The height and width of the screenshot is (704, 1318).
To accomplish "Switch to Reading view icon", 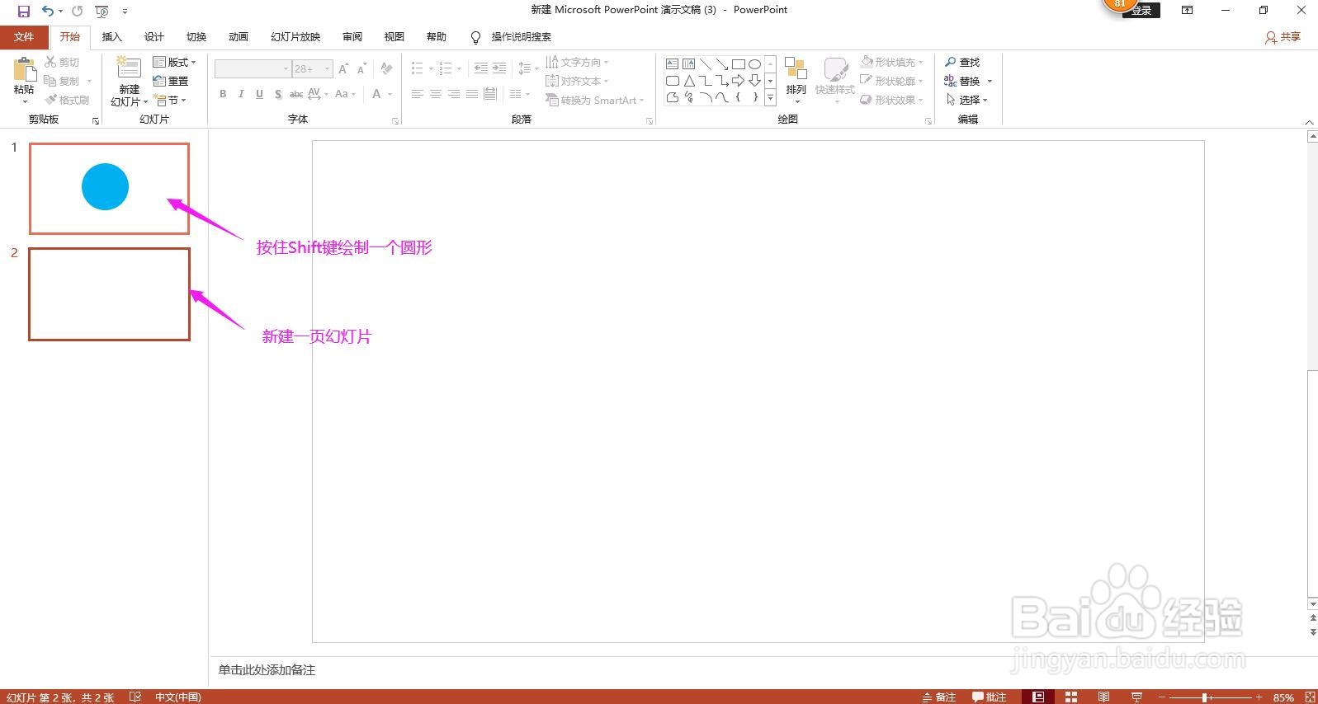I will (x=1103, y=697).
